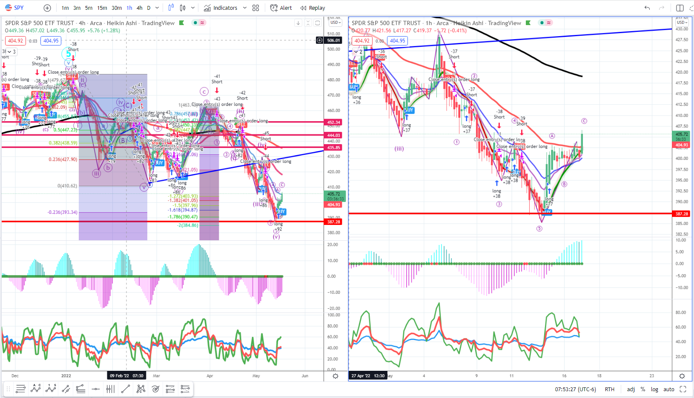The height and width of the screenshot is (398, 694).
Task: Switch to the 15m timeframe
Action: point(102,8)
